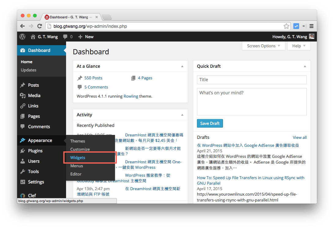This screenshot has width=334, height=228.
Task: Select Widgets from the Appearance submenu
Action: click(78, 157)
